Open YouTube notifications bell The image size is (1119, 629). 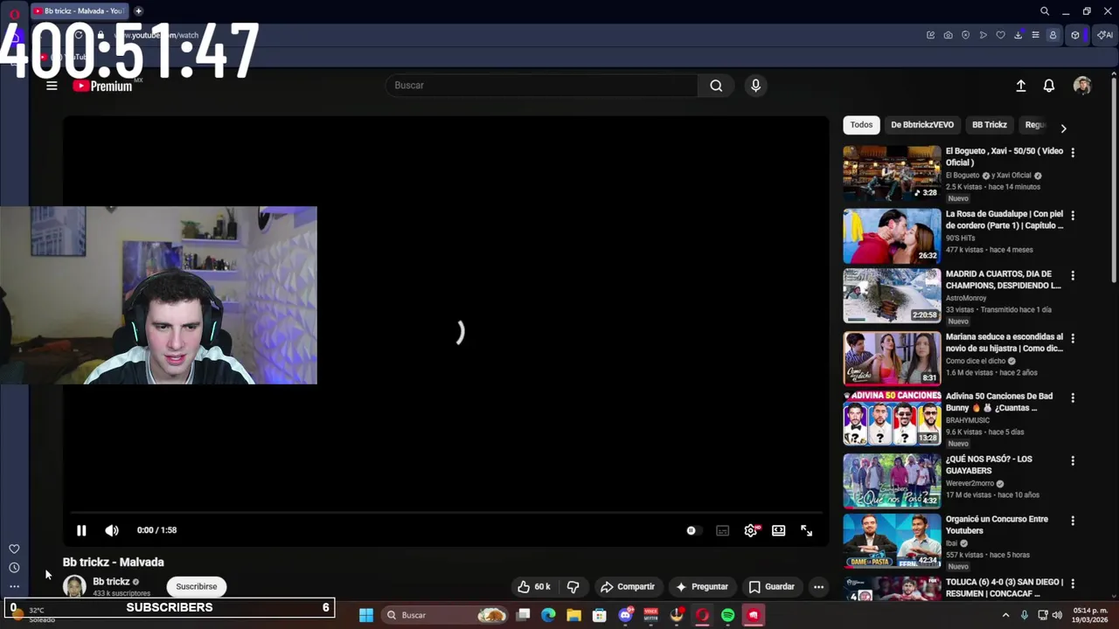coord(1048,86)
